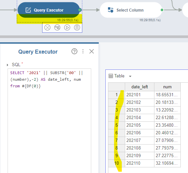The image size is (188, 173).
Task: Click the flow diagram icon in node toolbar
Action: pyautogui.click(x=57, y=27)
